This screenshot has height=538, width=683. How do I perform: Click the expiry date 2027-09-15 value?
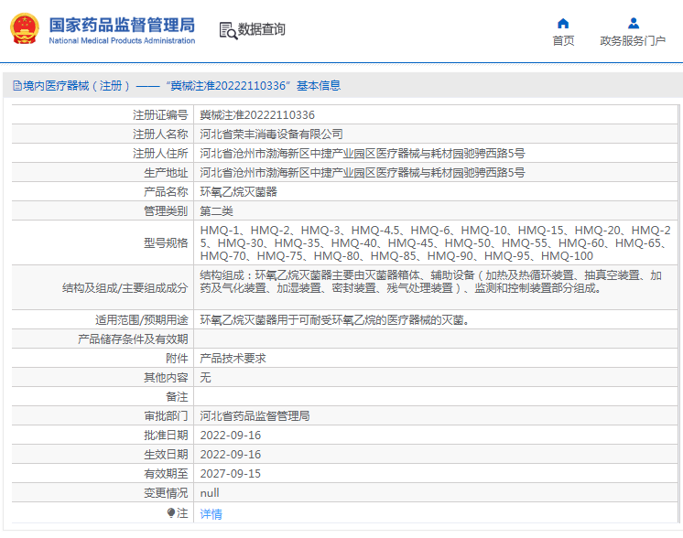point(231,474)
